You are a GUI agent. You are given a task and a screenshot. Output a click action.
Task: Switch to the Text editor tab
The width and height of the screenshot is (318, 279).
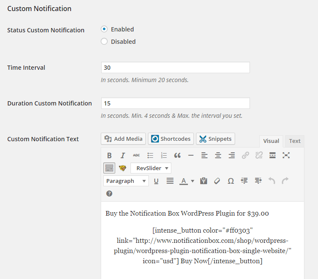click(x=295, y=141)
